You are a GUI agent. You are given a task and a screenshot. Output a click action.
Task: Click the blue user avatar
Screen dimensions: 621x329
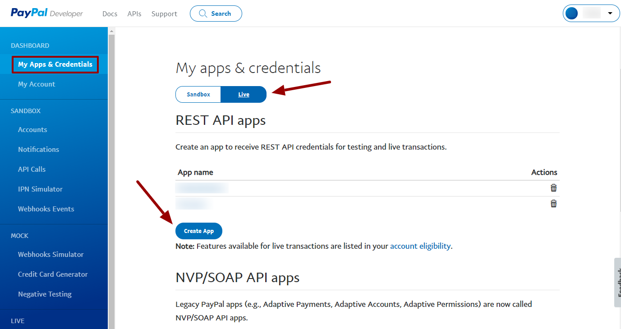click(x=572, y=14)
